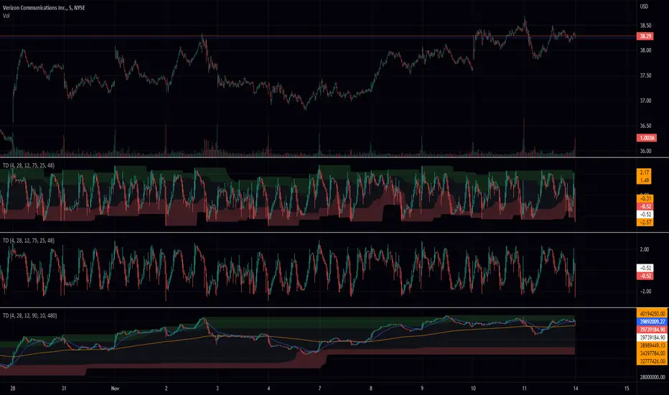Click the 38.50 price axis level

(x=645, y=26)
